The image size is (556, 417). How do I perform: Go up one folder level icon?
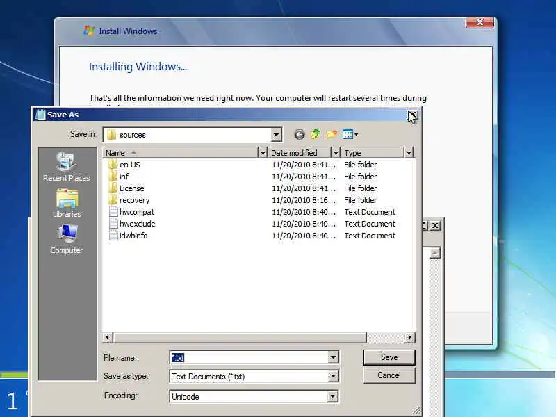[316, 134]
